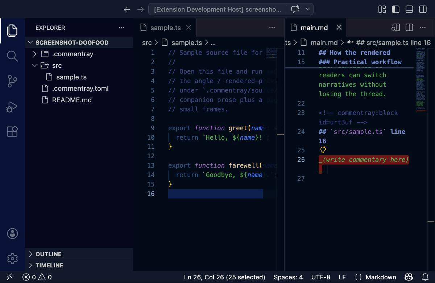Click the farewell function name
The height and width of the screenshot is (283, 435).
pos(244,165)
